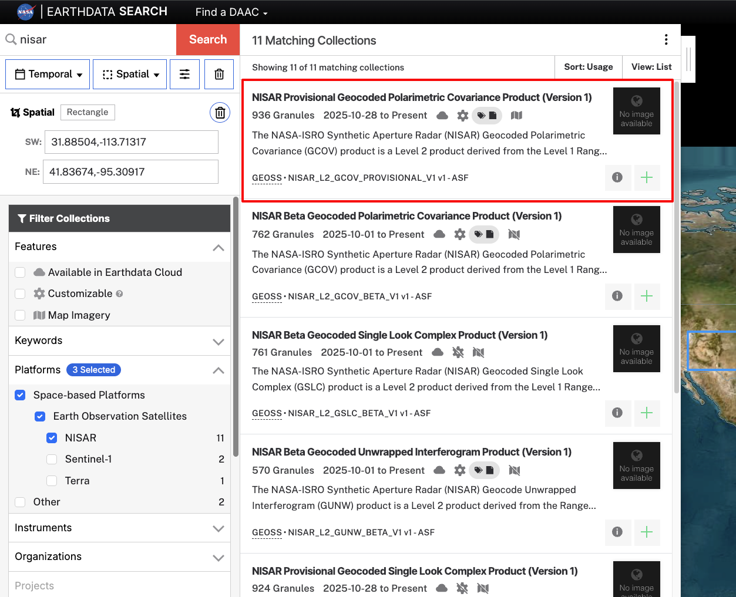Click crossed-out gear on Beta Single Look Complex

click(458, 352)
